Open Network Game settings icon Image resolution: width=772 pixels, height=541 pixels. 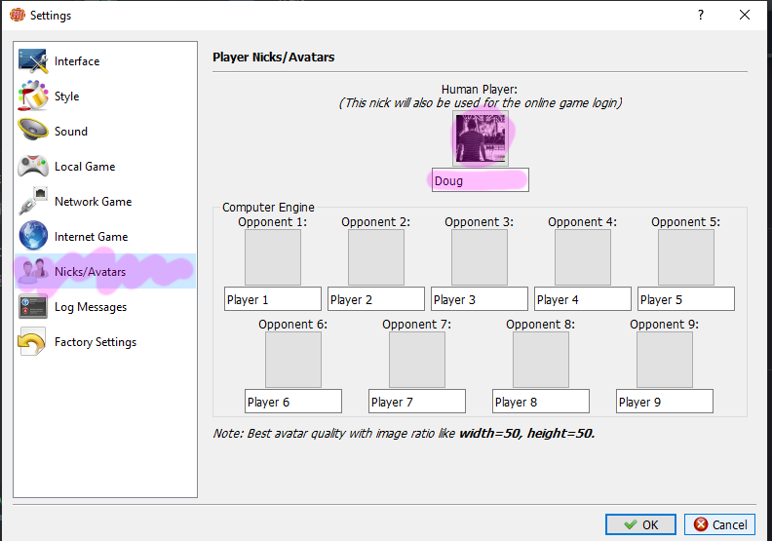pyautogui.click(x=33, y=202)
